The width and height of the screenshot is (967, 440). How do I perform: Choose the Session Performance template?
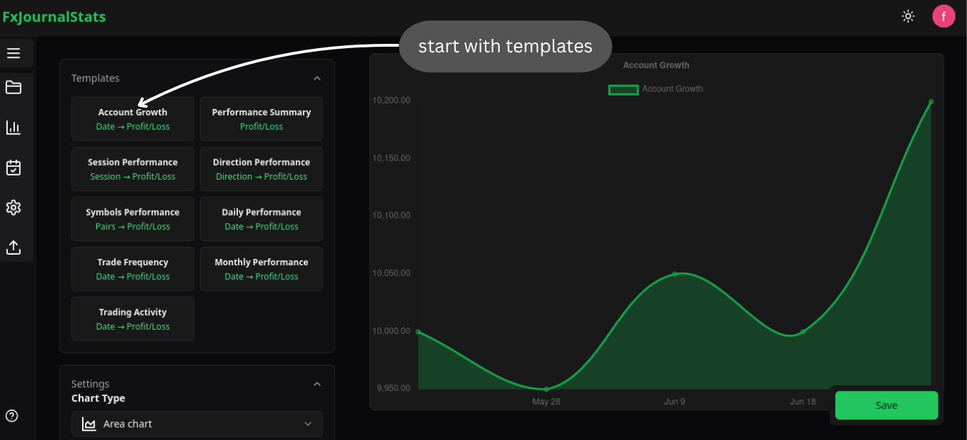[x=132, y=168]
